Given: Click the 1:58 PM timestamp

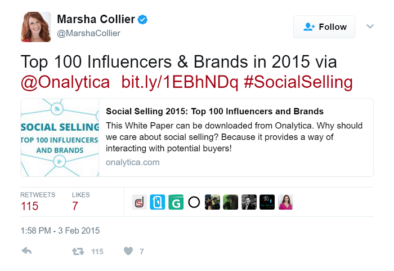Looking at the screenshot, I should click(x=60, y=230).
